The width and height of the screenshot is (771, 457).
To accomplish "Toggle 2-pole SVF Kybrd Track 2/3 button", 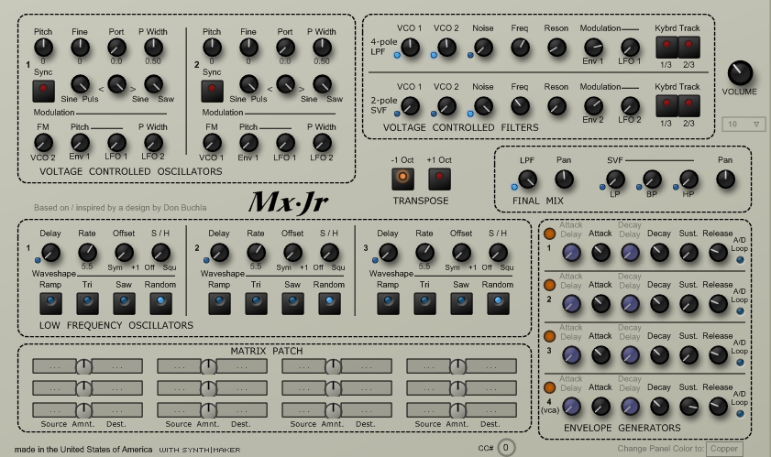I will [x=688, y=105].
